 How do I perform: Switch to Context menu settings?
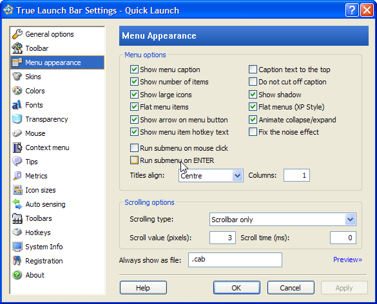coord(57,147)
